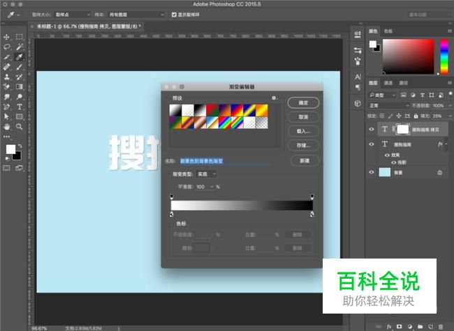Click the Save button in Gradient Editor

303,145
